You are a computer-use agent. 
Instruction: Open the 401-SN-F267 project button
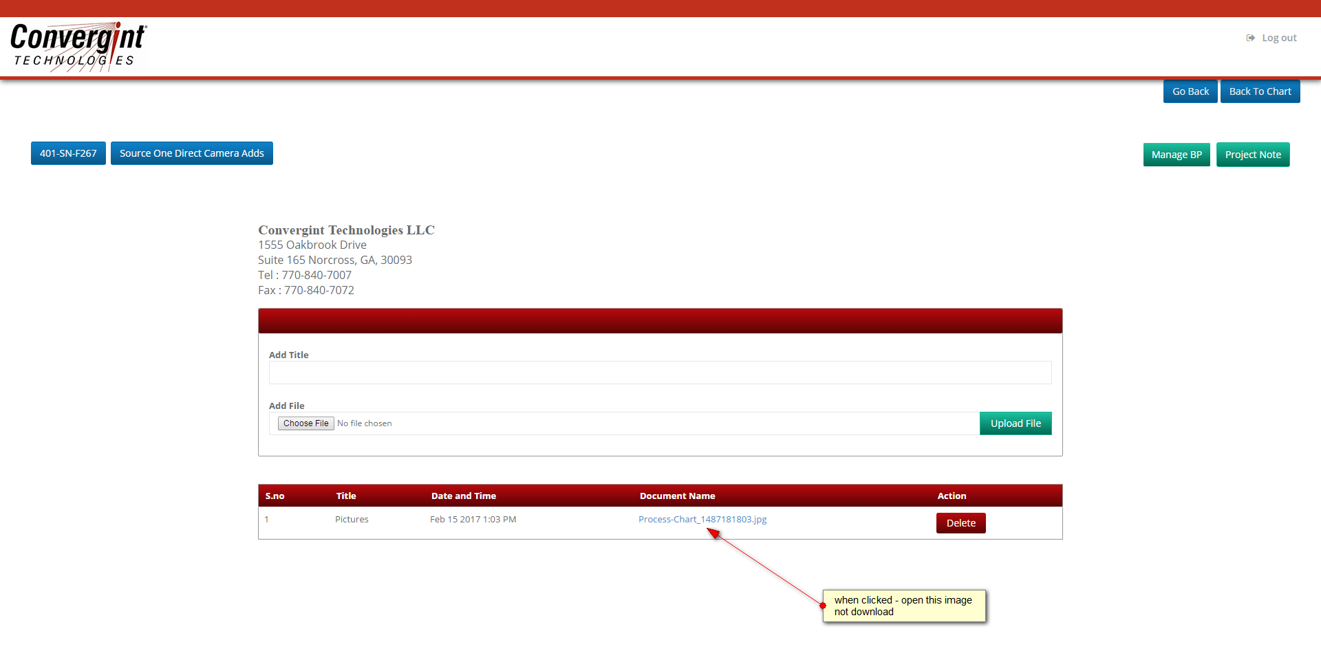coord(68,153)
